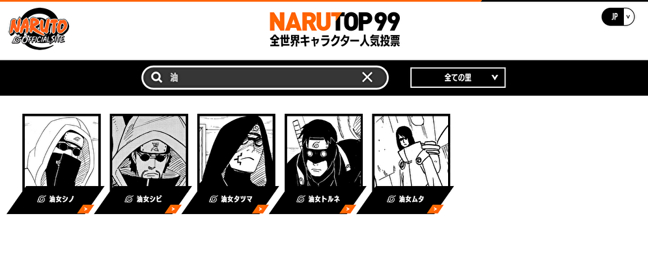Click the leaf village symbol beside 油女シノ
Image resolution: width=648 pixels, height=270 pixels.
tap(41, 199)
